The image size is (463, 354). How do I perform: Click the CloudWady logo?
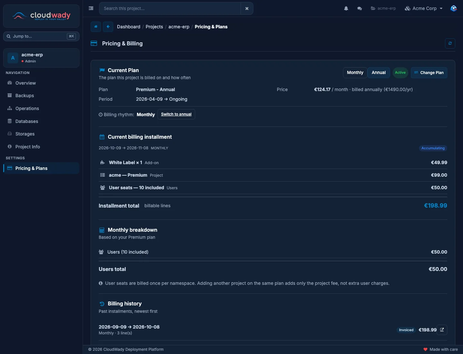tap(41, 16)
